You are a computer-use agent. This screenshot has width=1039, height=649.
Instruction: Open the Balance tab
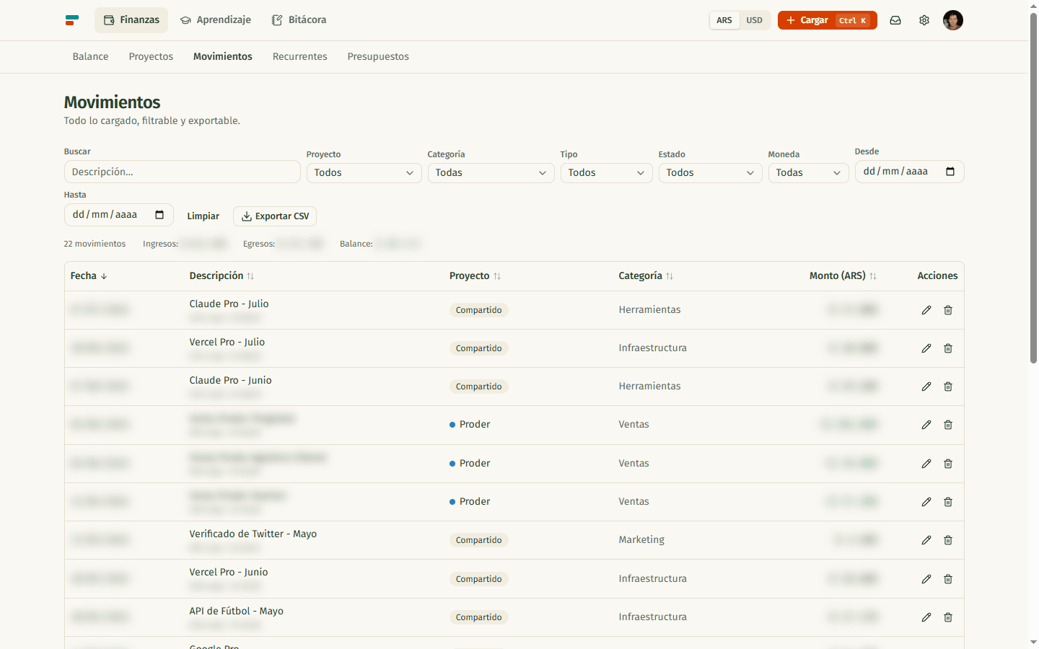90,56
